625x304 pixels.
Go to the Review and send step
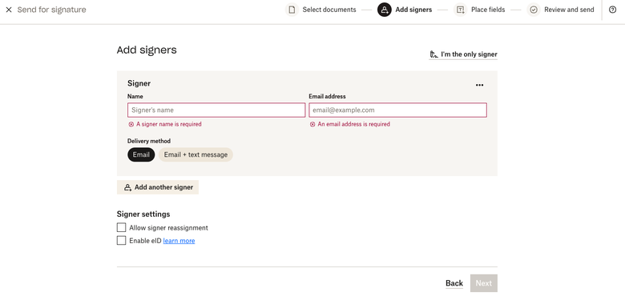569,10
